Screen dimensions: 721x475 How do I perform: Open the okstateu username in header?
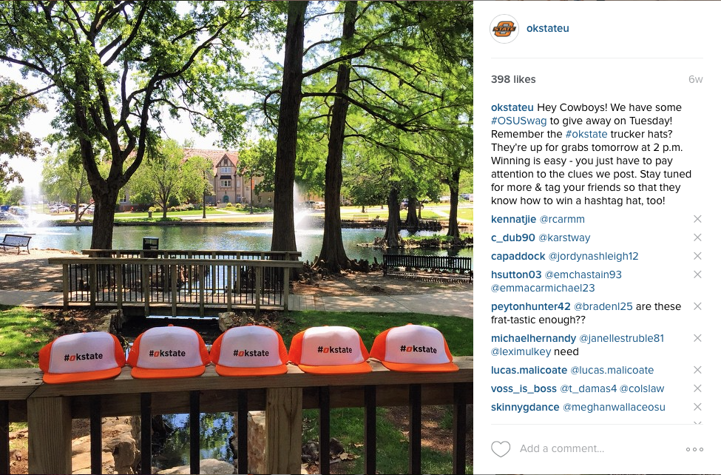click(x=548, y=28)
